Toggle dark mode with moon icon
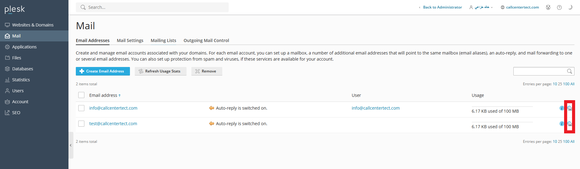This screenshot has height=169, width=580. 570,7
